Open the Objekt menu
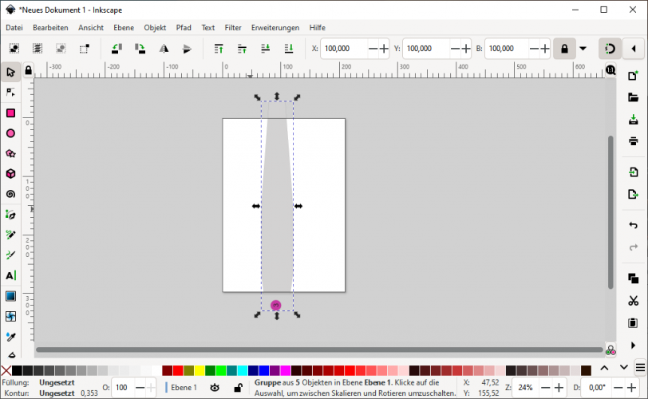This screenshot has height=399, width=648. coord(155,28)
